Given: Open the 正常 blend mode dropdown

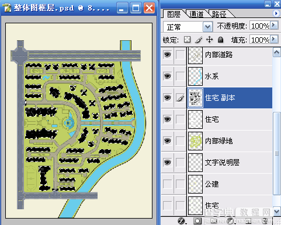Looking at the screenshot, I should coord(207,27).
